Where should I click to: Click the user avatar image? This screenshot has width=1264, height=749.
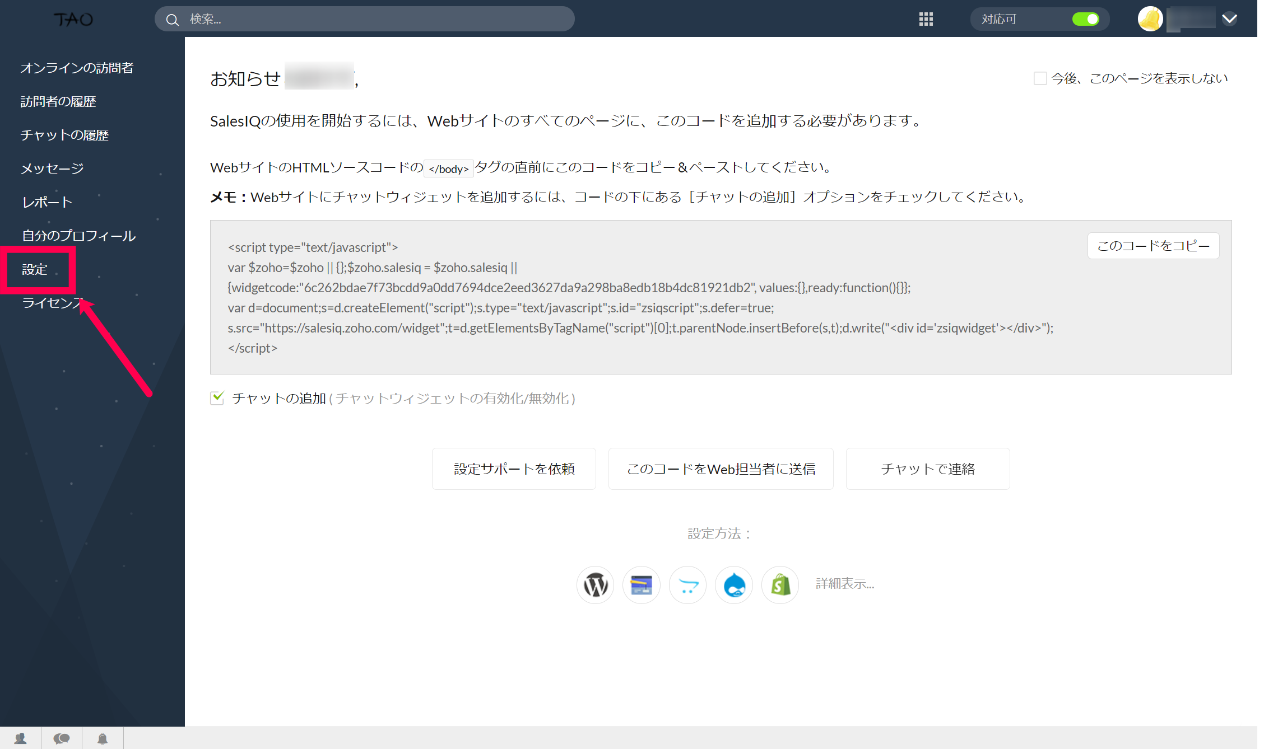(1150, 19)
